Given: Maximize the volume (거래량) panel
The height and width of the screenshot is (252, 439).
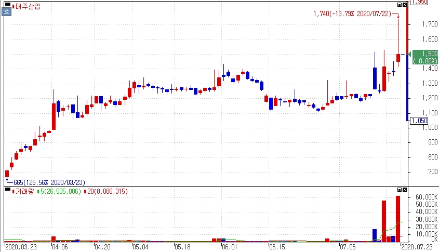Looking at the screenshot, I should [400, 190].
